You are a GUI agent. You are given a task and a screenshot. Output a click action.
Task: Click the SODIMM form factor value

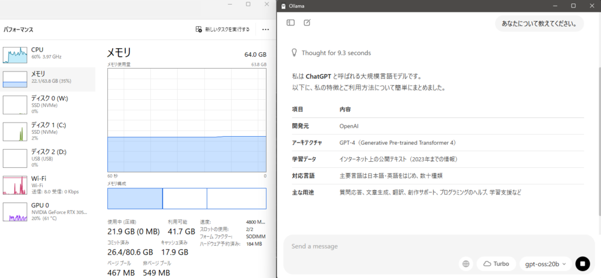coord(256,236)
